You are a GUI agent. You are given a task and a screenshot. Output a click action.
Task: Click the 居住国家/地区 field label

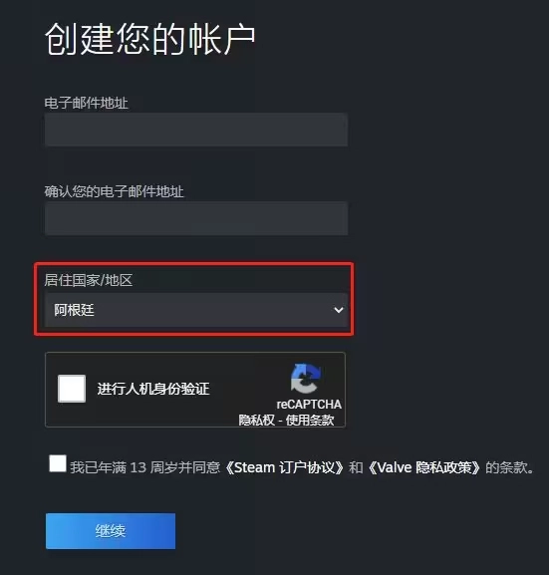pos(89,280)
